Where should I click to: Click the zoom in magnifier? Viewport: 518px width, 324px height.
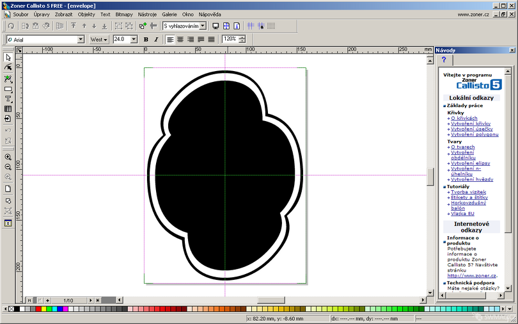point(8,157)
